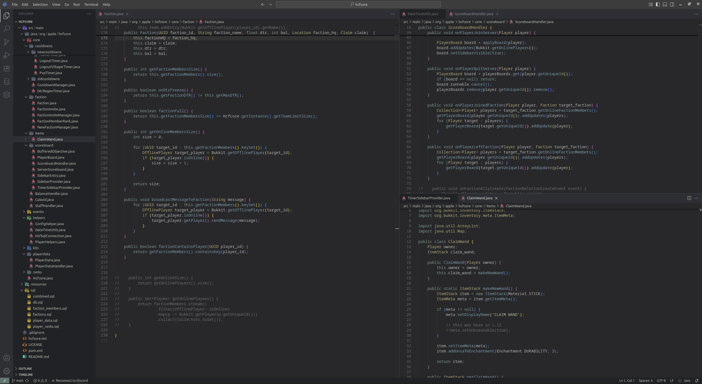Viewport: 702px width, 384px height.
Task: Switch to the TimerSidebarProvider.java tab
Action: coord(428,198)
